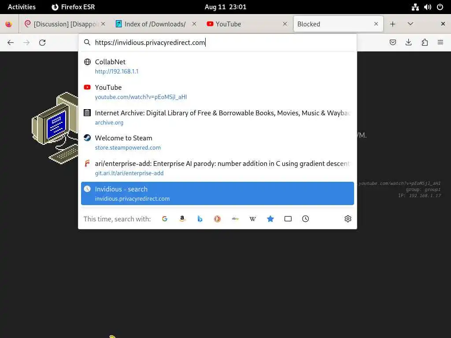Expand the list all tabs chevron

410,24
